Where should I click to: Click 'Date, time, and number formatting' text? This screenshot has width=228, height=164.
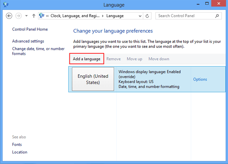coord(149,86)
